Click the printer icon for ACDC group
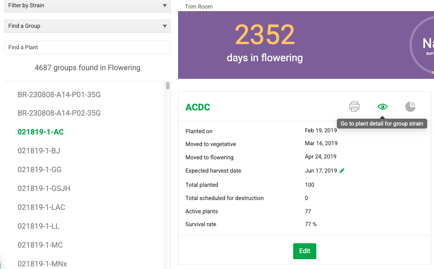 [354, 107]
